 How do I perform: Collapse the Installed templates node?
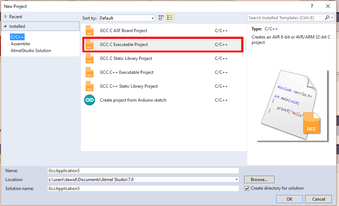click(x=5, y=26)
